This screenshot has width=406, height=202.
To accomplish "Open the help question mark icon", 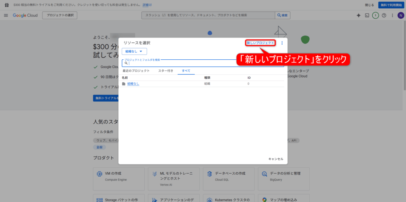I will pyautogui.click(x=384, y=15).
